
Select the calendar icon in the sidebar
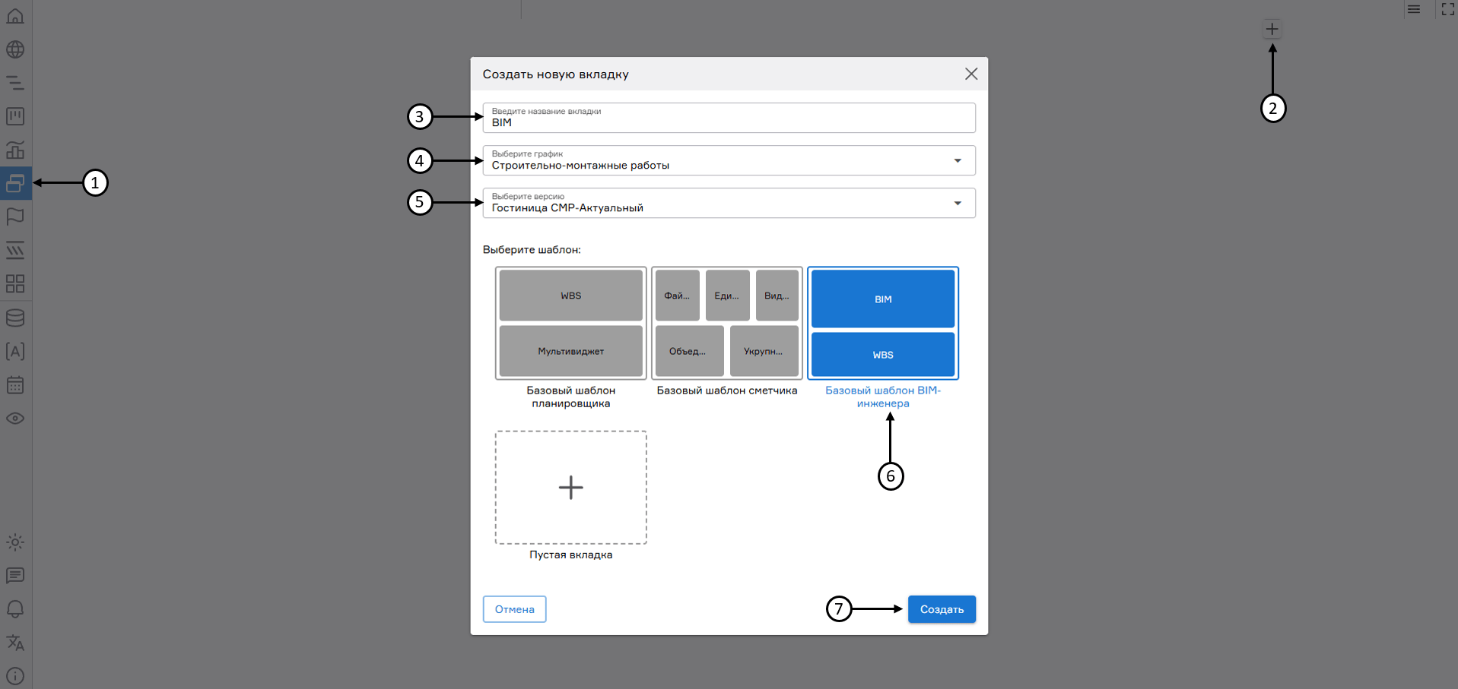tap(15, 385)
